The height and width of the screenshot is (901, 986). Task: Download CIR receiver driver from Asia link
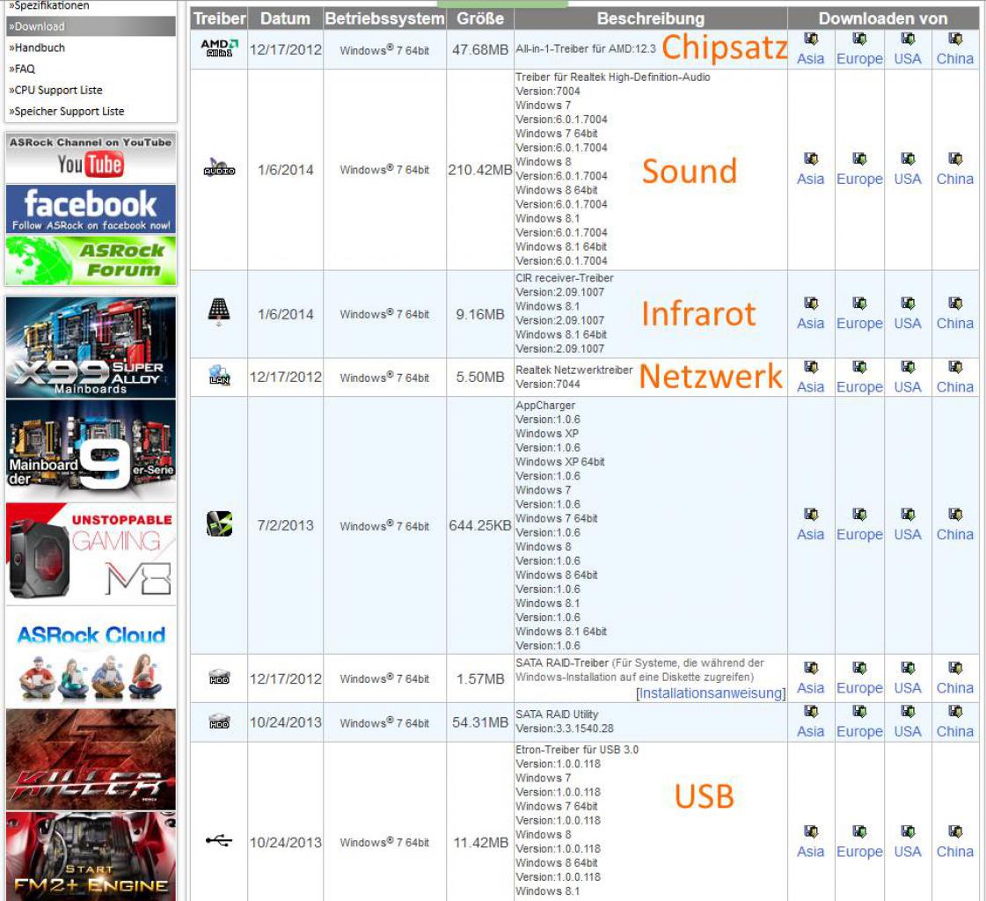(x=811, y=324)
